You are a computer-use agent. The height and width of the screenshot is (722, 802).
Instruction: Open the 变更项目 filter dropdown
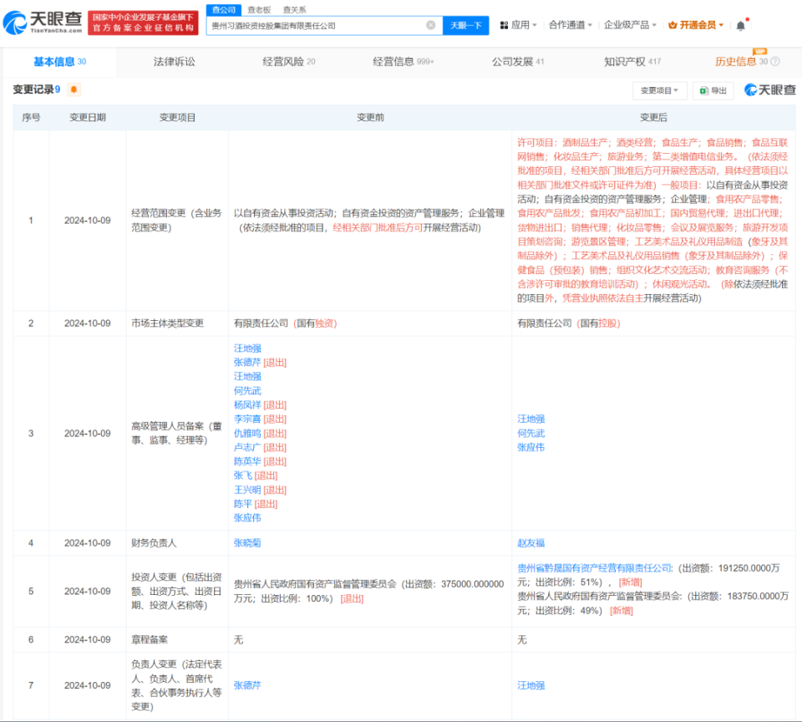(x=659, y=90)
